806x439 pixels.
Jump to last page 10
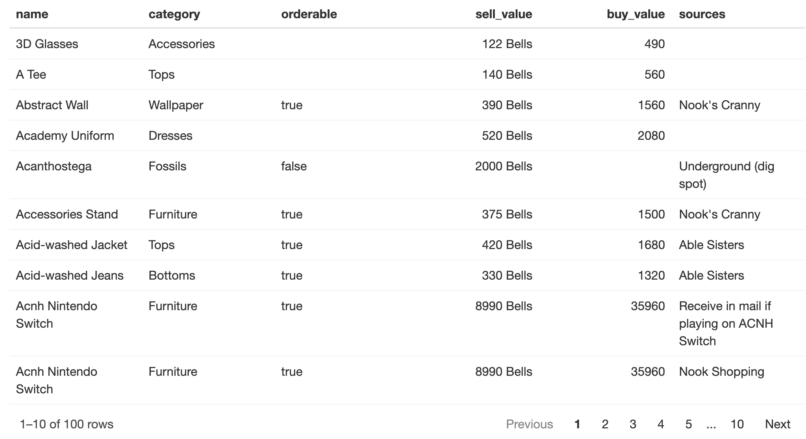click(x=737, y=424)
